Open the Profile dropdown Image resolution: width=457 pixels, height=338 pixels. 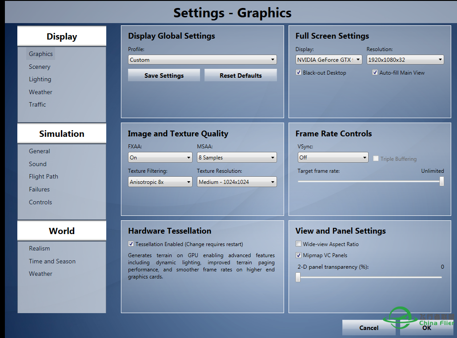(x=202, y=60)
